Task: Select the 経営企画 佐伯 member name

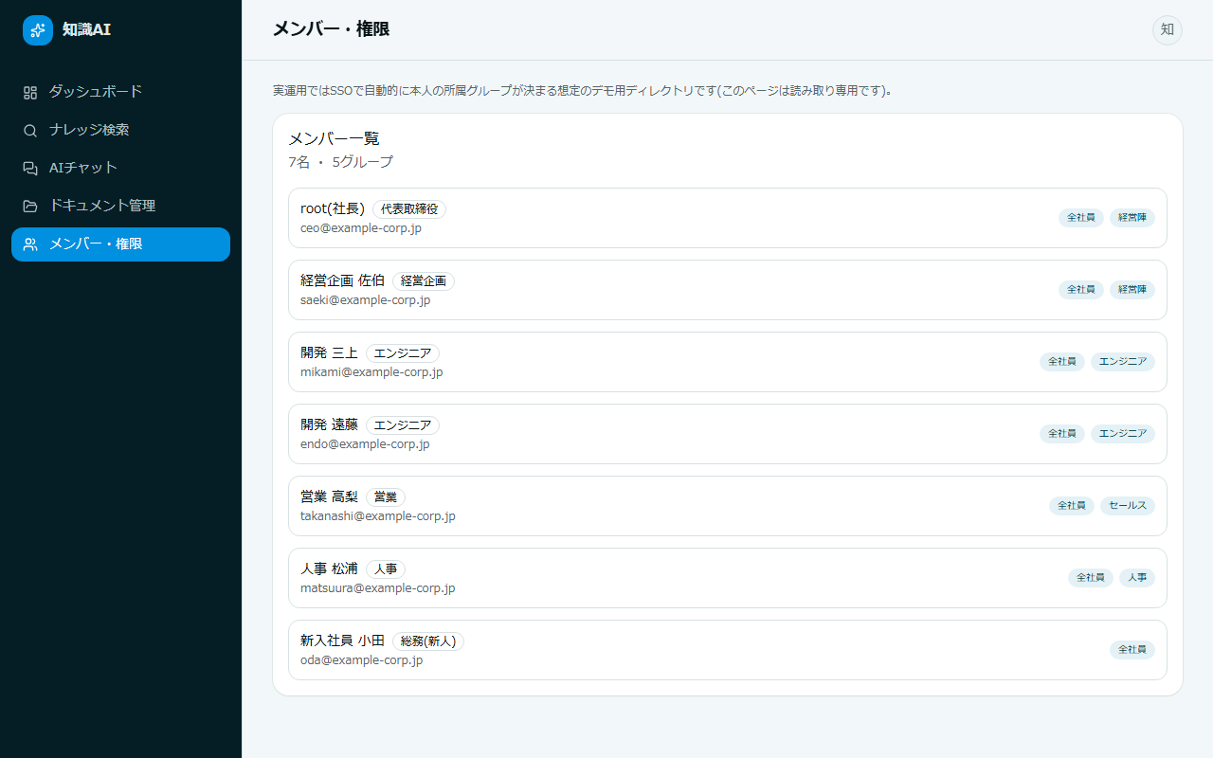Action: (x=343, y=280)
